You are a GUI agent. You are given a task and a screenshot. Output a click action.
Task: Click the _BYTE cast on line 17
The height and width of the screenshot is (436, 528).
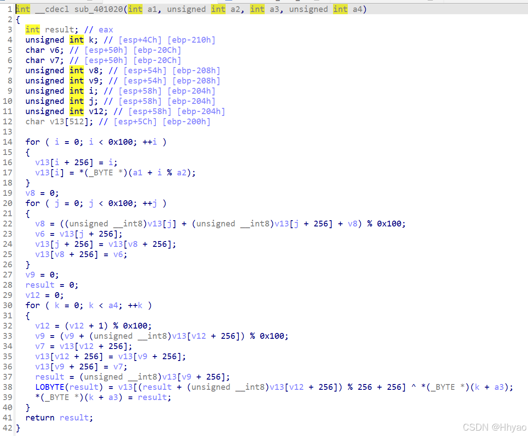(101, 173)
